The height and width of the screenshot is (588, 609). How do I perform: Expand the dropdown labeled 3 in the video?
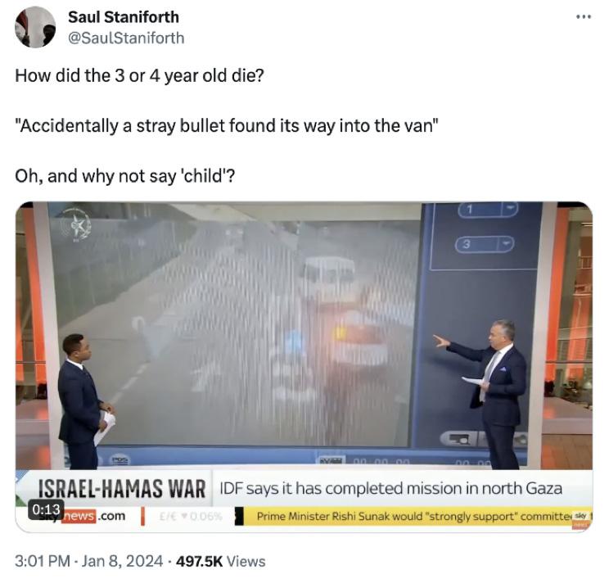coord(485,244)
